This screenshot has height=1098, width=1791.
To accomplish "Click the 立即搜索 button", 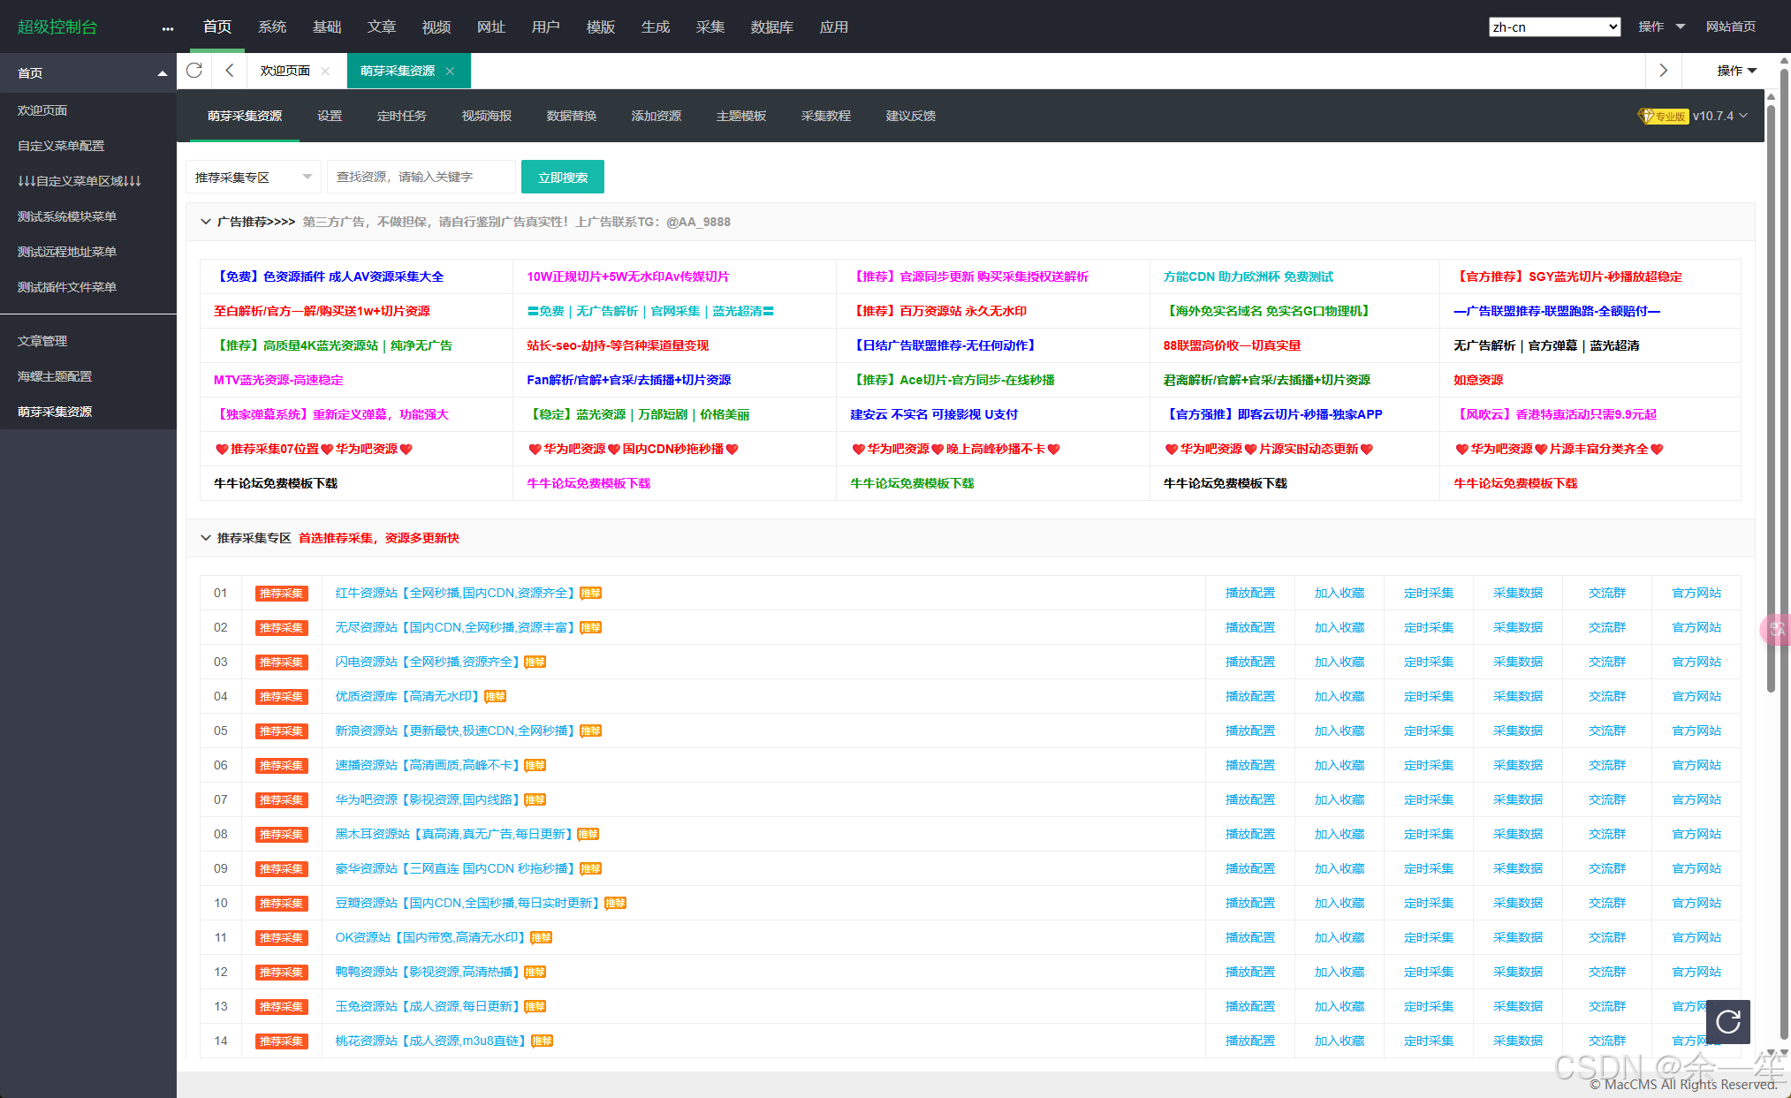I will pos(562,178).
